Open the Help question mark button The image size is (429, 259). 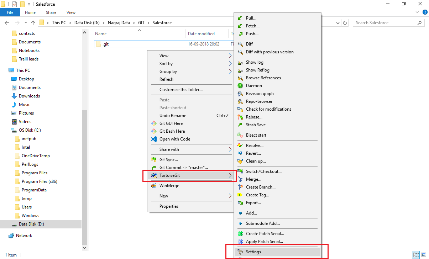tap(425, 12)
